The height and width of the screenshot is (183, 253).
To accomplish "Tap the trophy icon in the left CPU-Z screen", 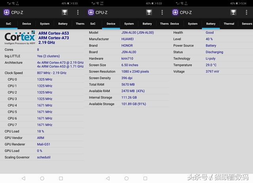I will click(x=64, y=12).
